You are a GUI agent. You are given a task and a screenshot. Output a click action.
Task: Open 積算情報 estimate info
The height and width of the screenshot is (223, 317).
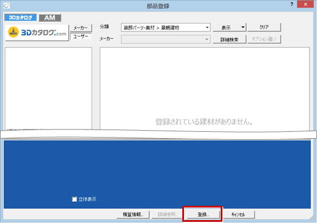coord(133,214)
